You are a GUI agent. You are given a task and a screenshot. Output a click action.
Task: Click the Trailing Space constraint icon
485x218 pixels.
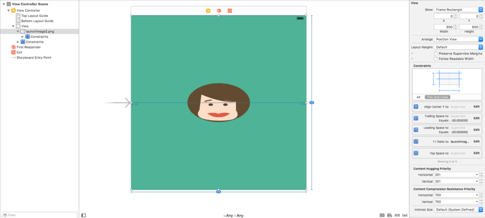(x=416, y=118)
